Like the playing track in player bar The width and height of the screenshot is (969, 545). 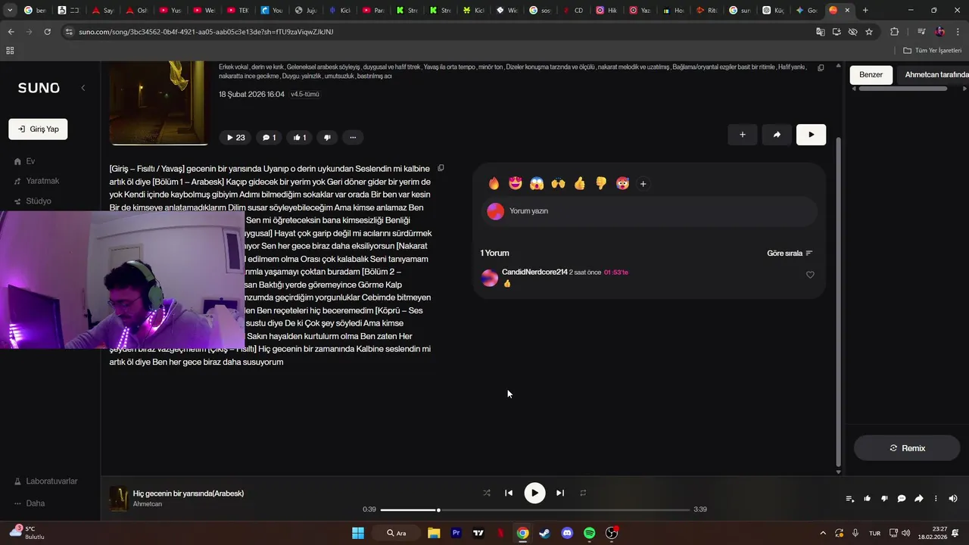tap(867, 499)
